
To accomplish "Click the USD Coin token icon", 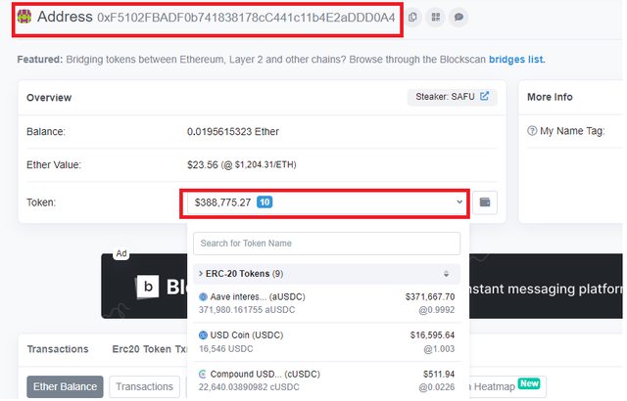I will [203, 334].
